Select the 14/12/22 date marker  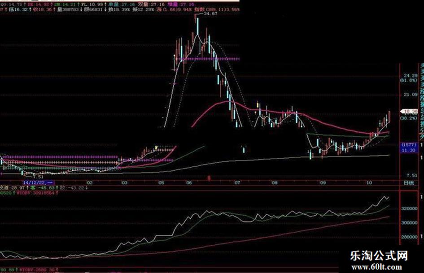coord(39,183)
